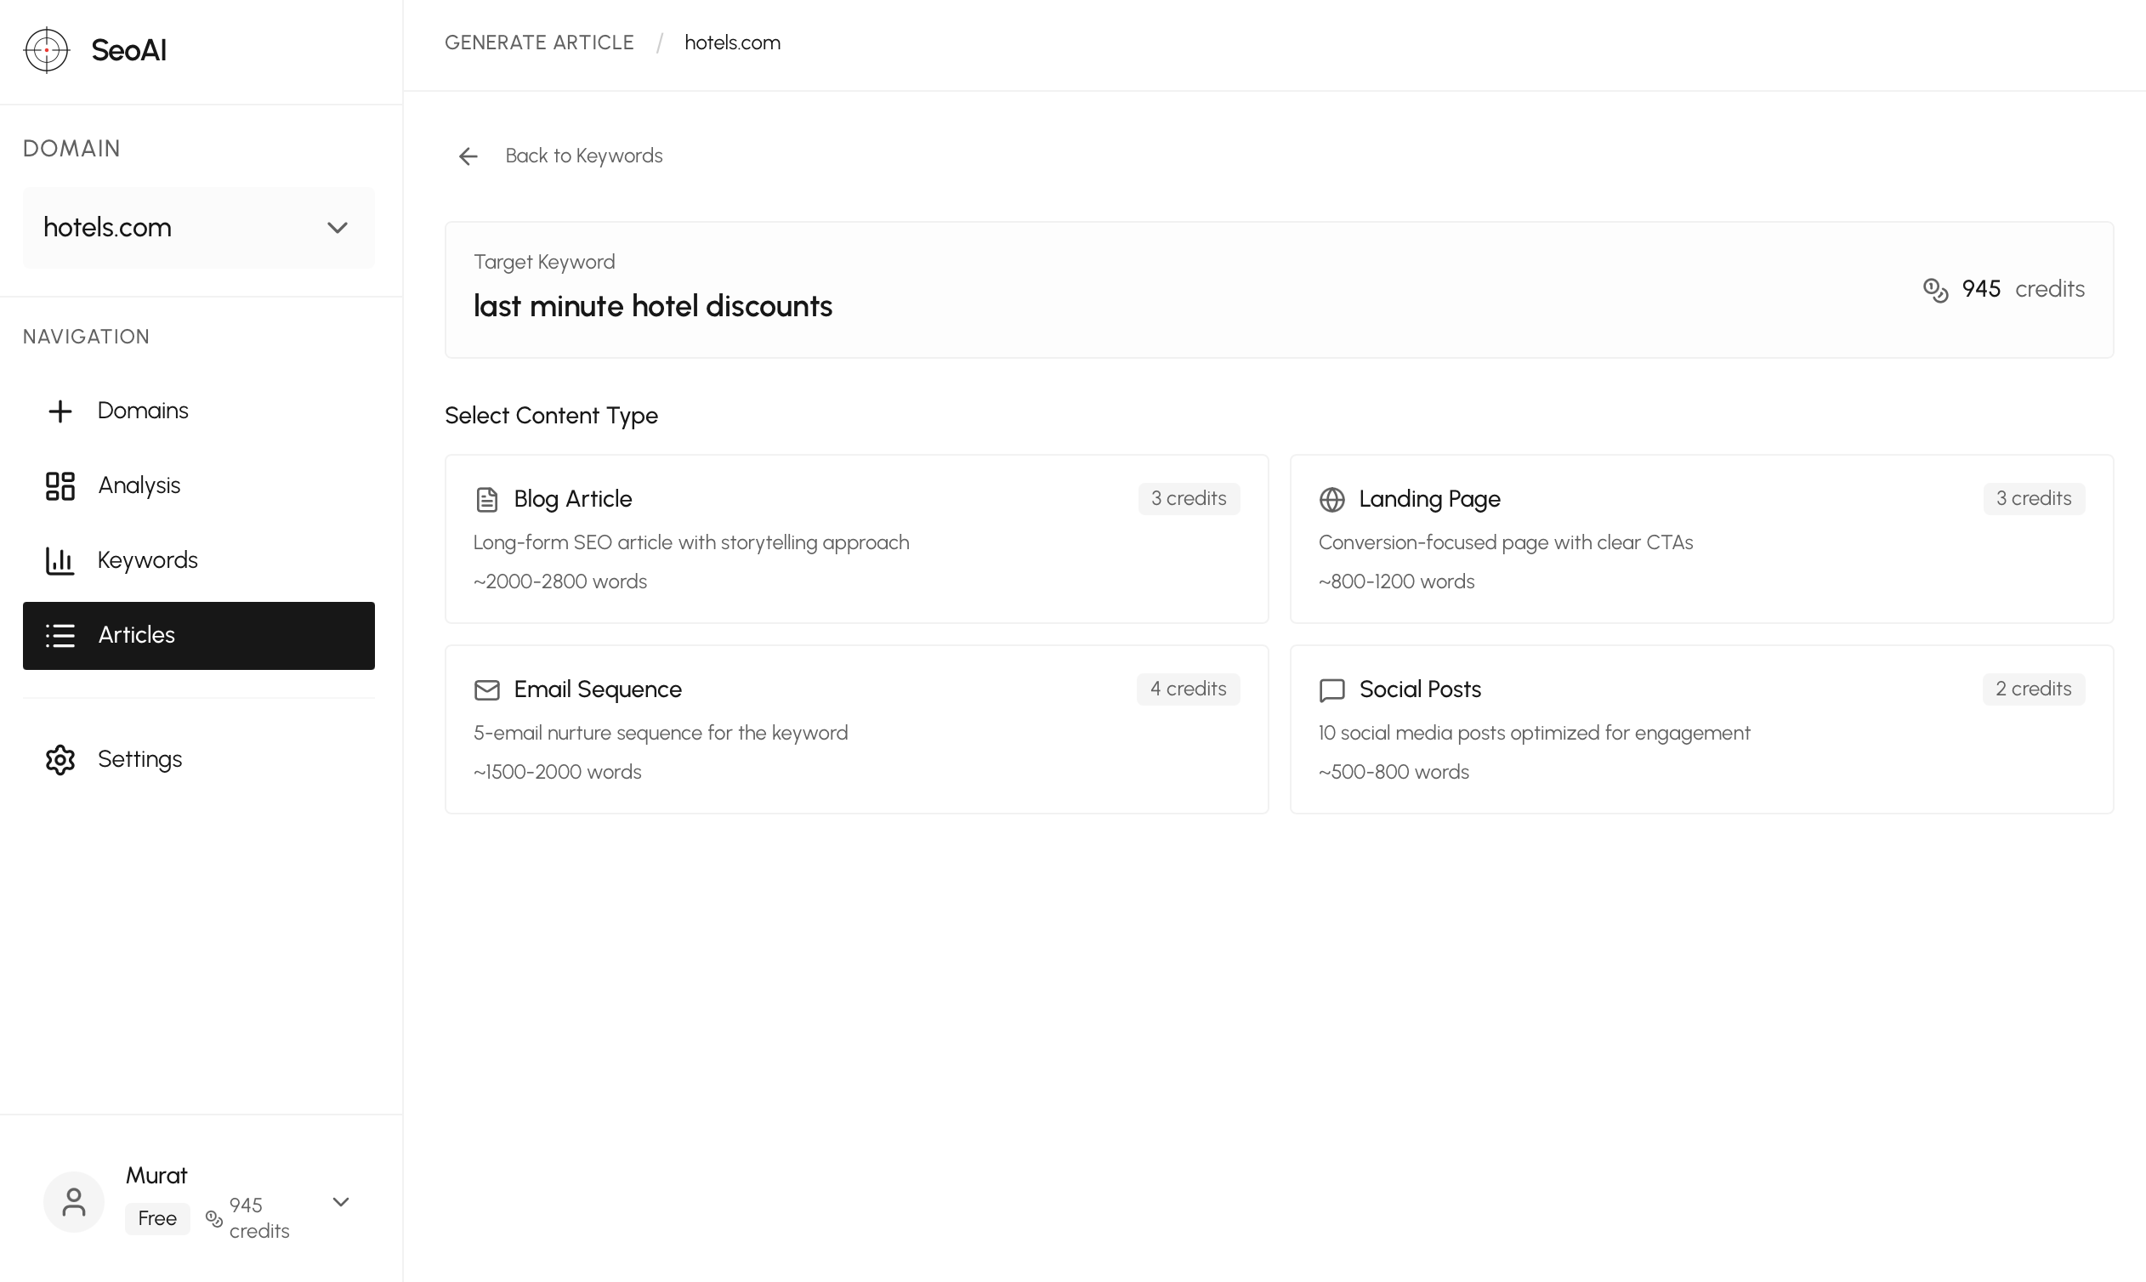Choose the Social Posts content type card
Image resolution: width=2146 pixels, height=1282 pixels.
click(x=1700, y=729)
